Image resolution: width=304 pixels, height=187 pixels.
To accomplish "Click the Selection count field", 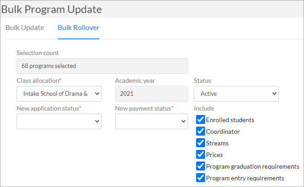I will tap(102, 66).
